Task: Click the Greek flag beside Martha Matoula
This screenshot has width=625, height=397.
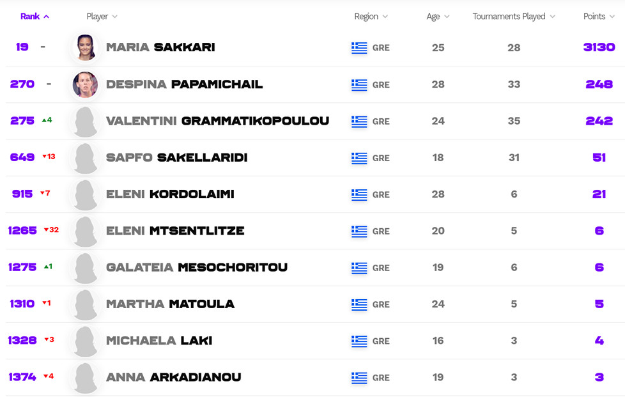Action: [x=359, y=304]
